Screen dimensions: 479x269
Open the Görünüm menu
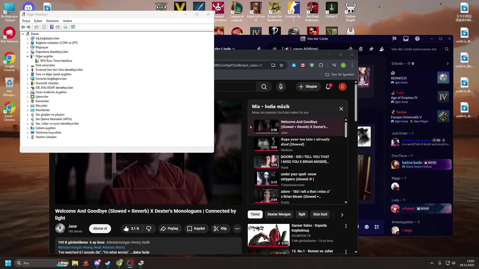[x=52, y=21]
